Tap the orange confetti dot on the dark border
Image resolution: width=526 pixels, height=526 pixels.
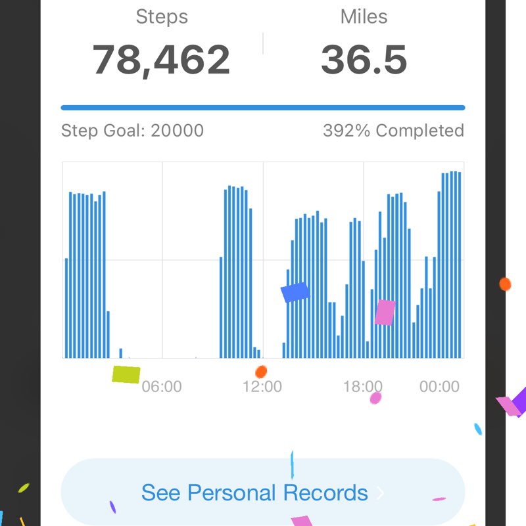505,284
